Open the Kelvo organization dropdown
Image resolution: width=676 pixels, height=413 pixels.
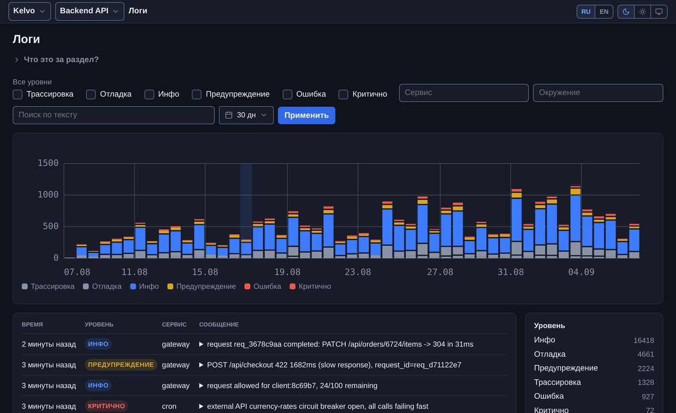[29, 11]
